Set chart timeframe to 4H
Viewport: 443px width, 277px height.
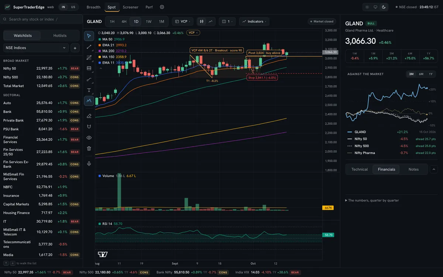point(124,21)
